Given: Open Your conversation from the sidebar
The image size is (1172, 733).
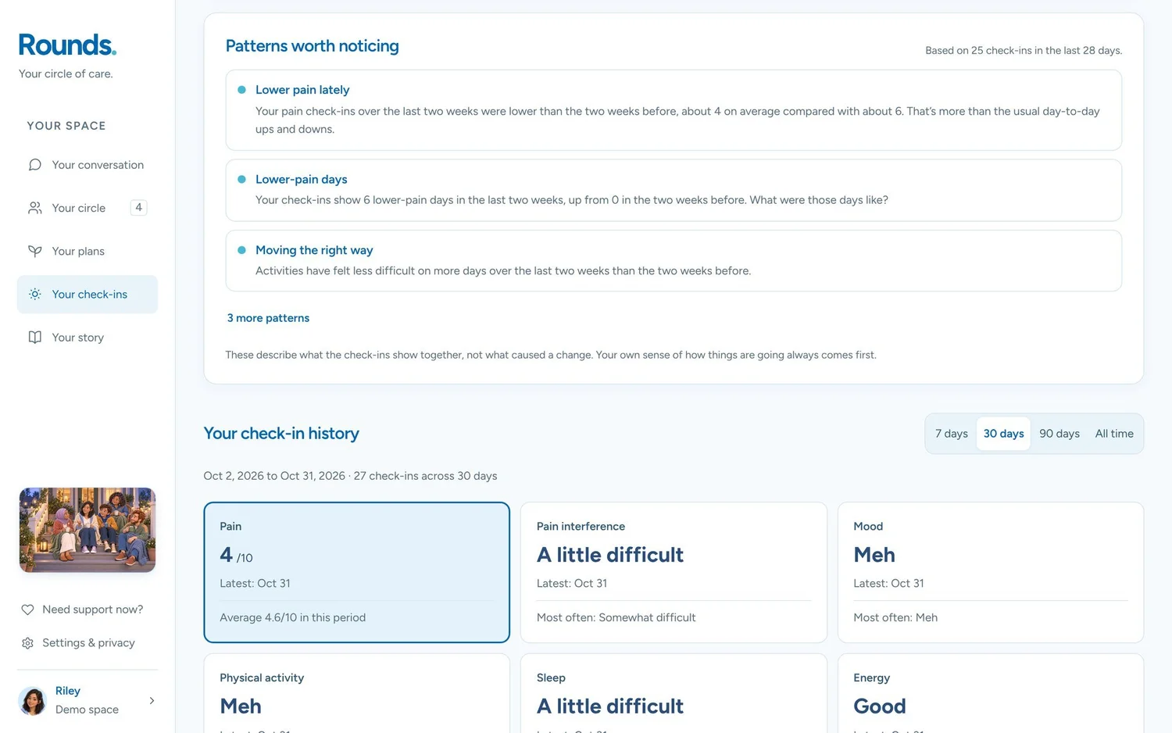Looking at the screenshot, I should tap(88, 165).
